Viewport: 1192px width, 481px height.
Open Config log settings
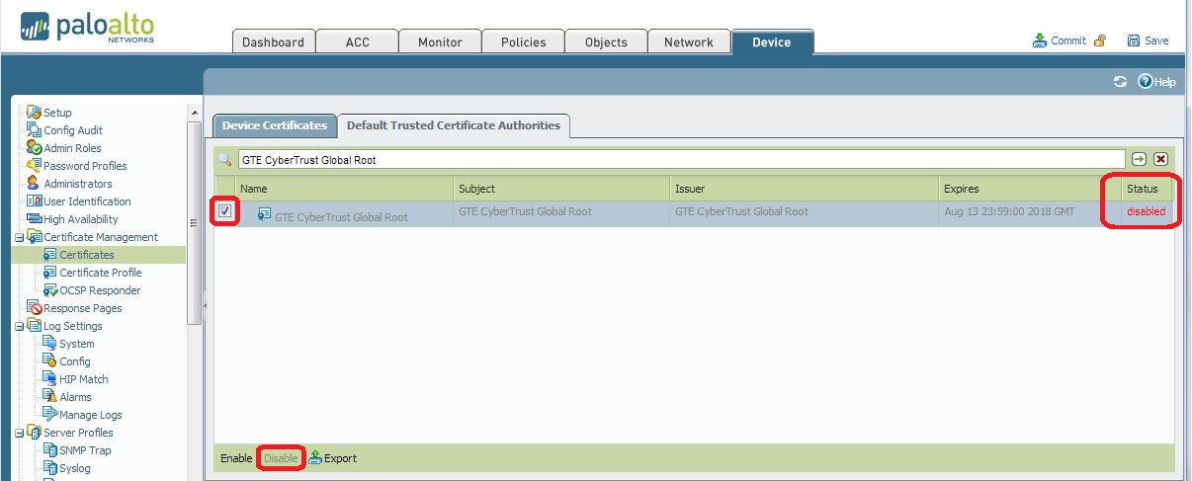click(75, 361)
